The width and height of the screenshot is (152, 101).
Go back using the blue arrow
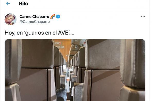pos(8,4)
